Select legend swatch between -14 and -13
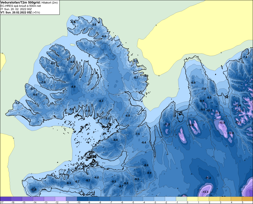Image resolution: width=253 pixels, height=204 pixels. click(x=38, y=199)
